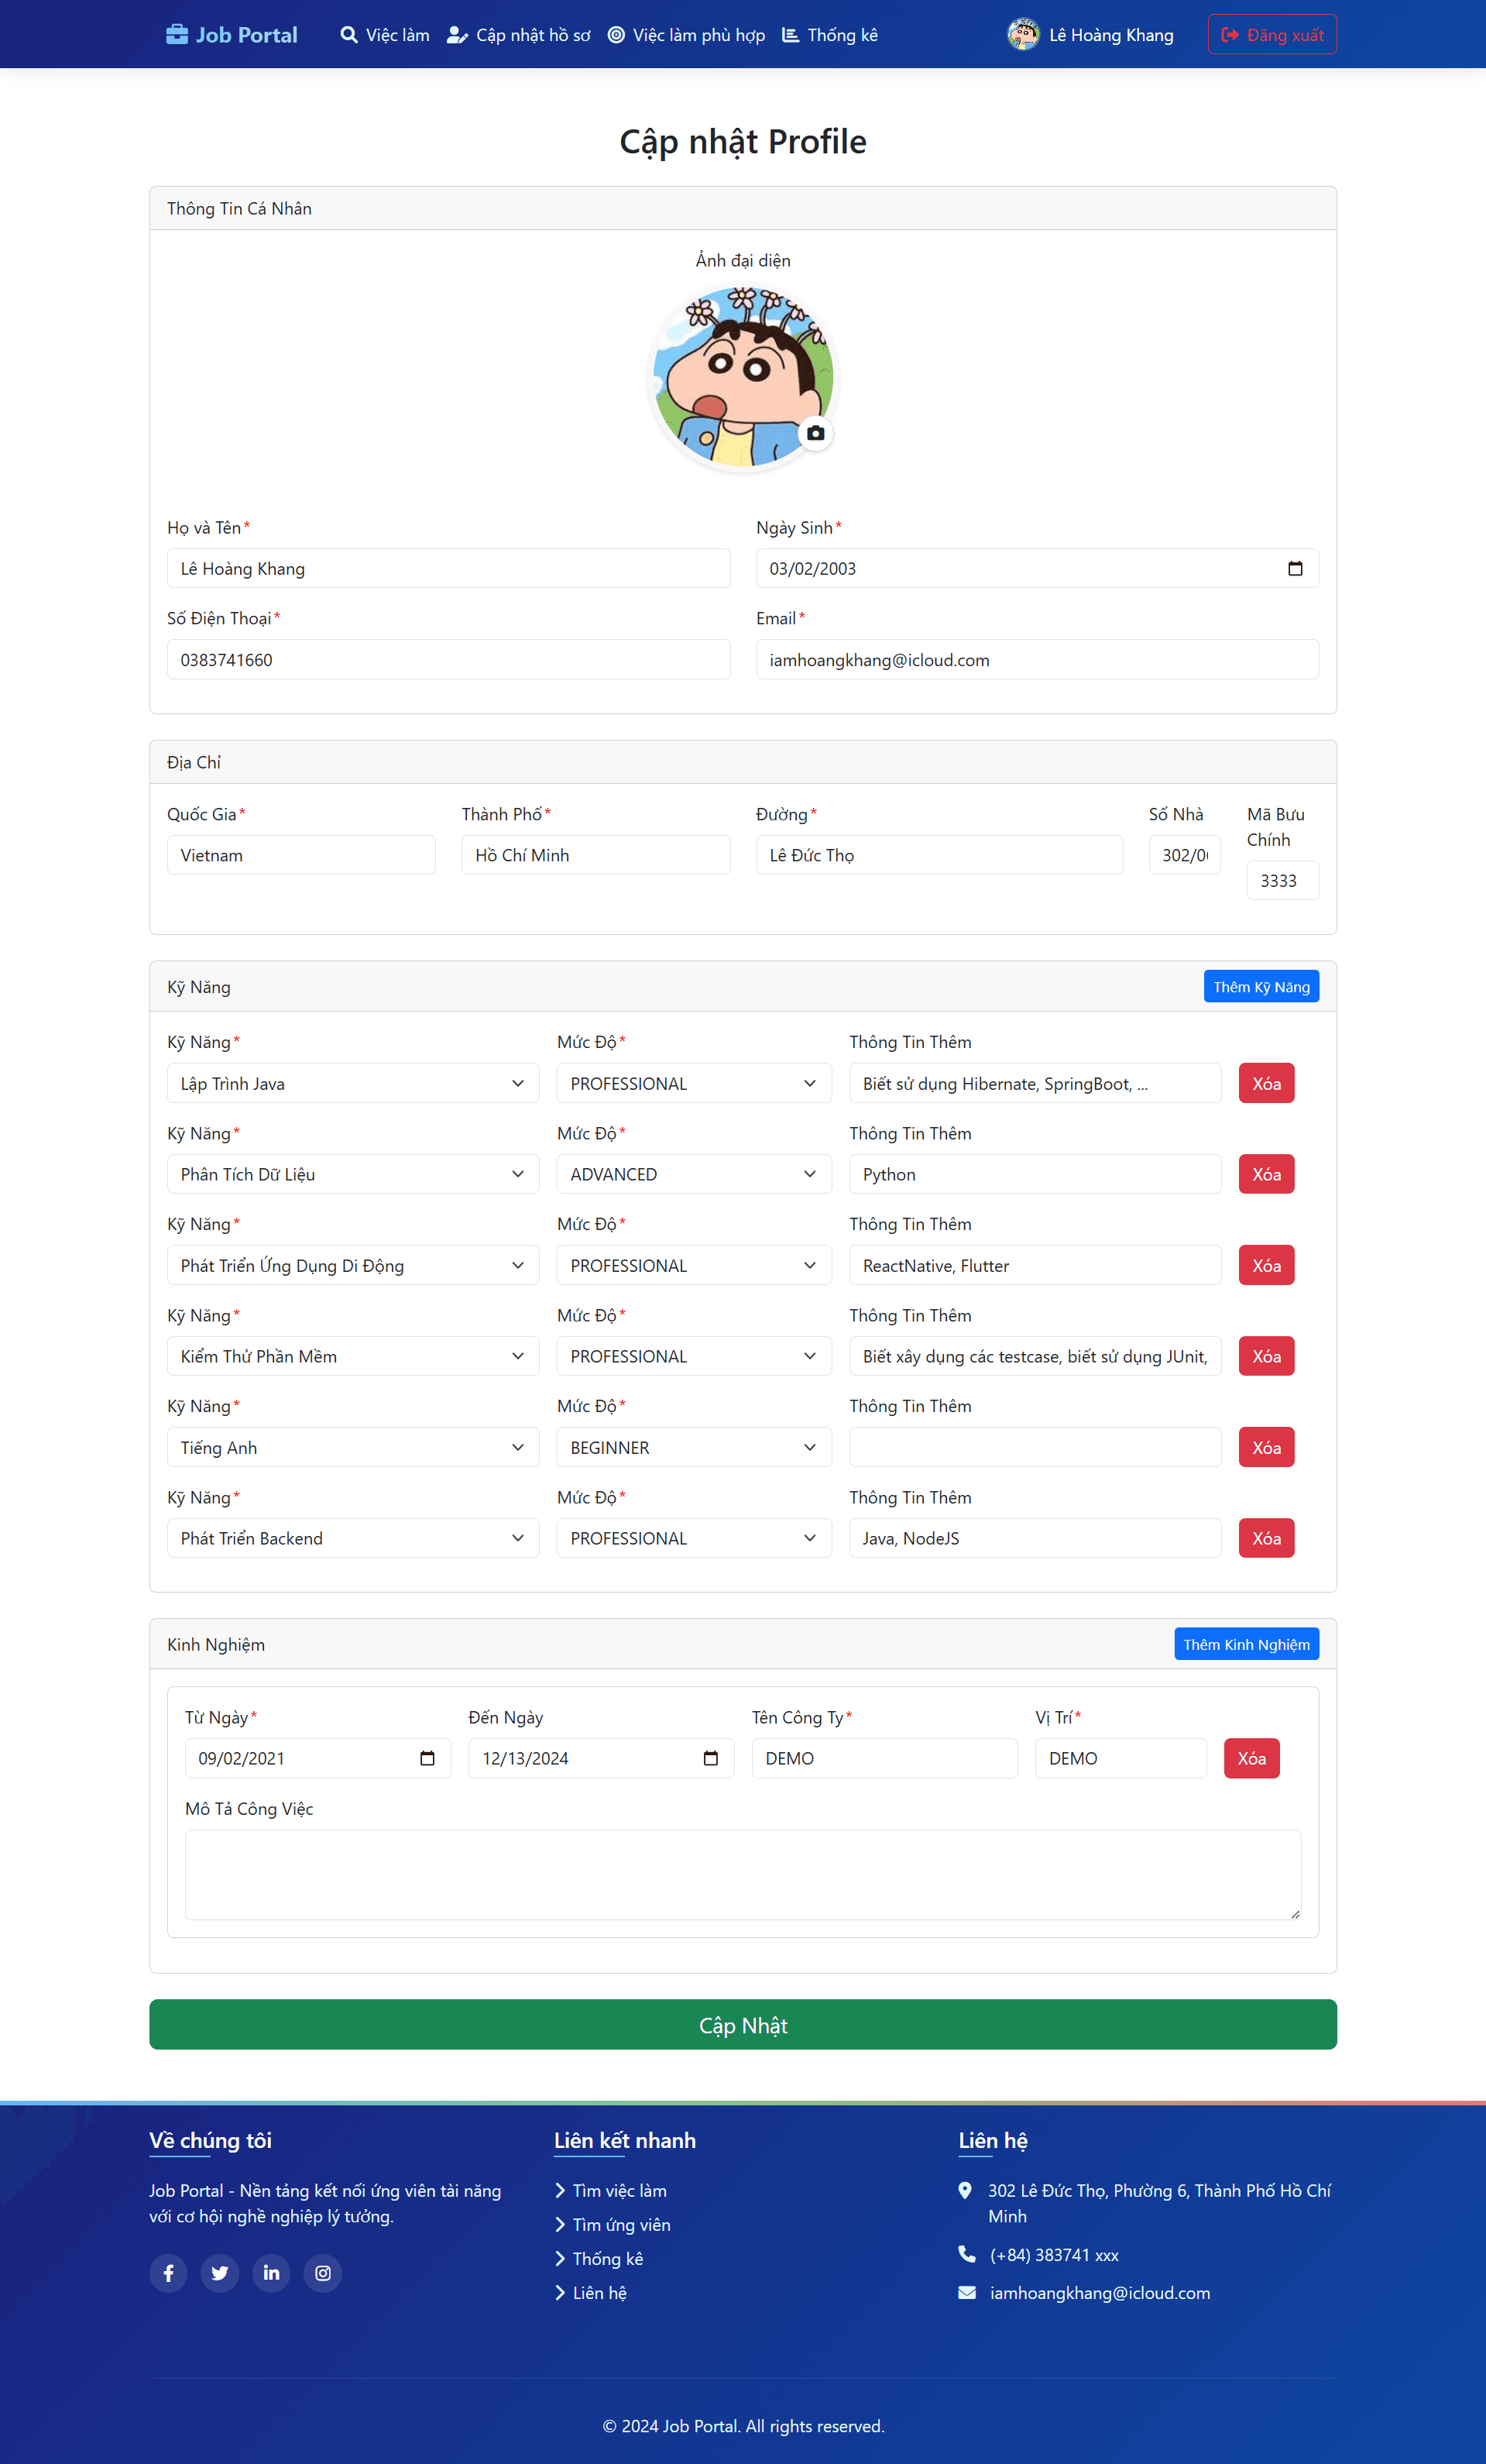Open calendar picker for Ngày Sinh field

(x=1295, y=568)
